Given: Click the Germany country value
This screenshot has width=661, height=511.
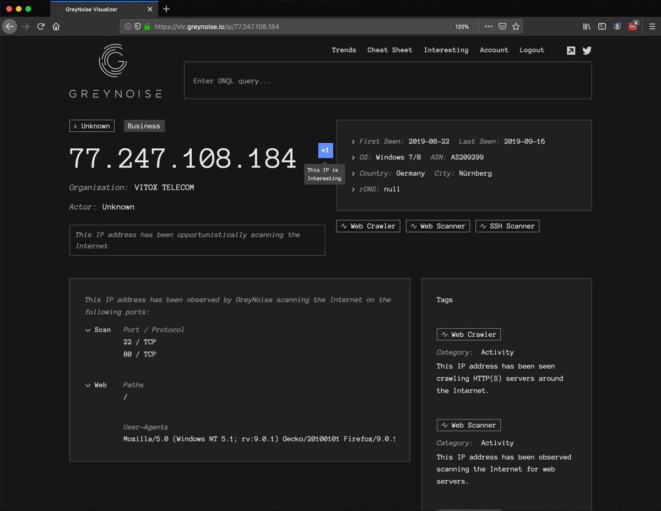Looking at the screenshot, I should coord(410,173).
